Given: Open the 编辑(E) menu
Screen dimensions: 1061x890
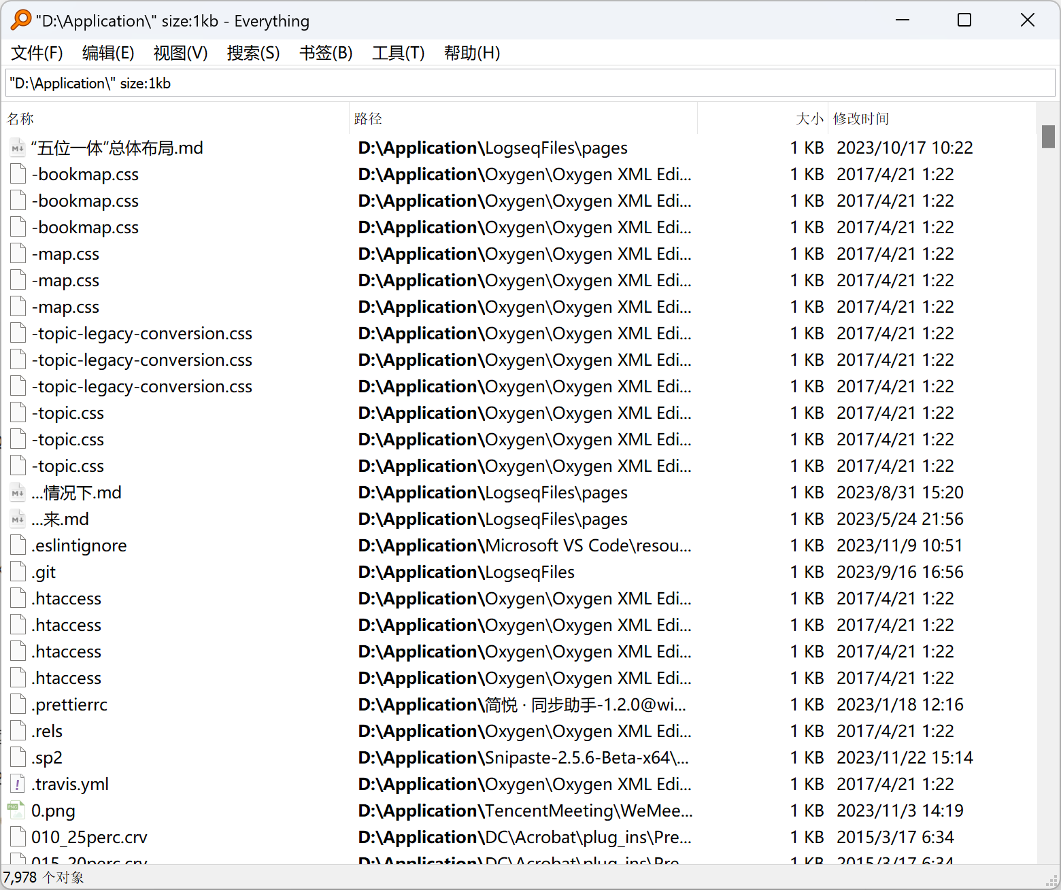Looking at the screenshot, I should pos(108,53).
